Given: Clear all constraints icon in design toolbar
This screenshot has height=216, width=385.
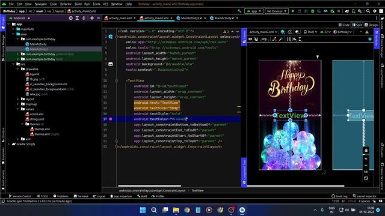Looking at the screenshot, I should tap(274, 39).
